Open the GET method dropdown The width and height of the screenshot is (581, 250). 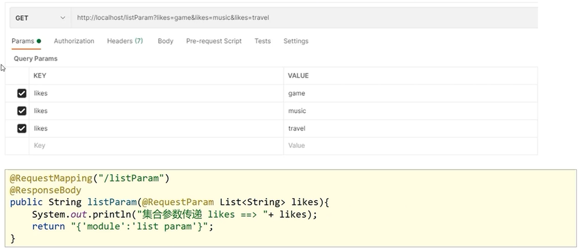(40, 18)
